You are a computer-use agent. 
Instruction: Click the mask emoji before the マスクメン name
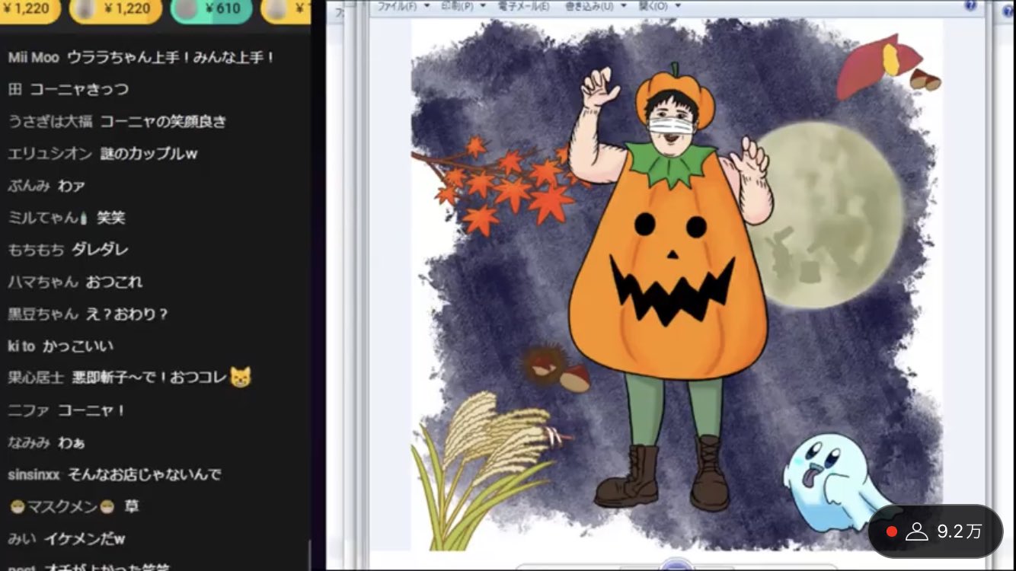(17, 506)
